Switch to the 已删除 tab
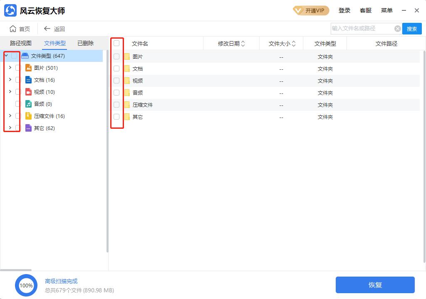Screen dimensions: 426x299 [x=85, y=43]
